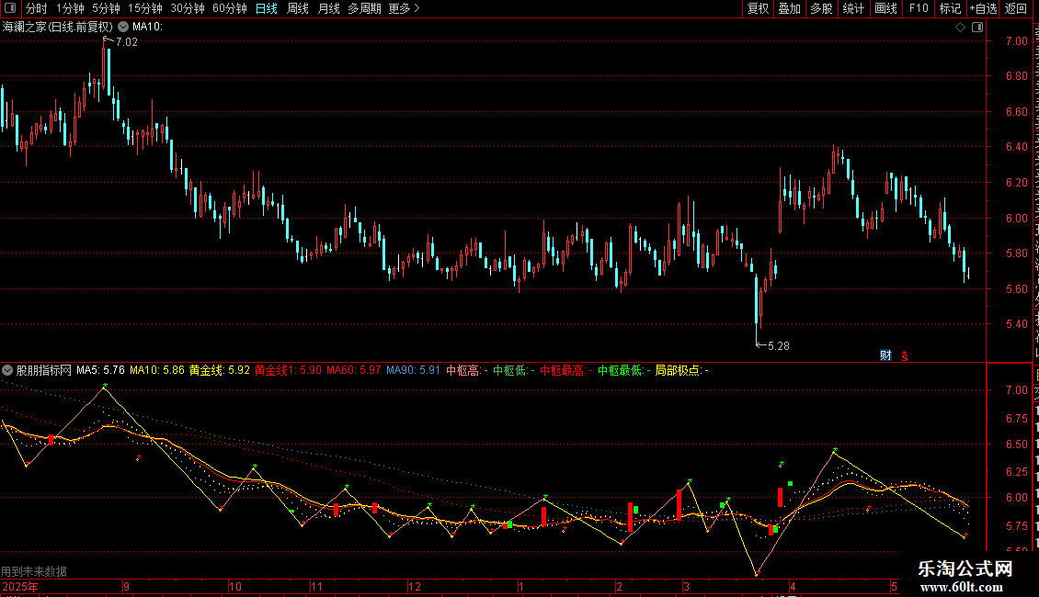
Task: Select the 15分钟 period tab
Action: pos(145,8)
